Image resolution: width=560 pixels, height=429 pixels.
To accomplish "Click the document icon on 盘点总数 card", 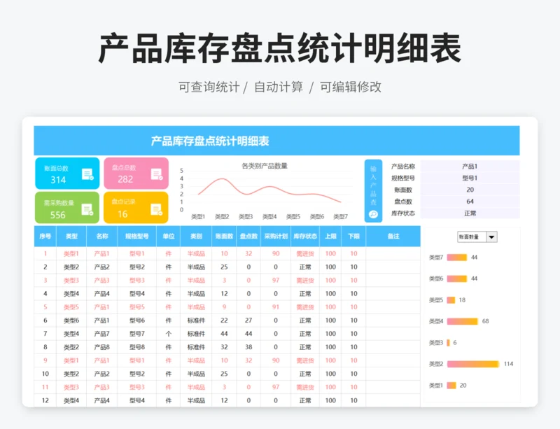I will click(x=155, y=174).
